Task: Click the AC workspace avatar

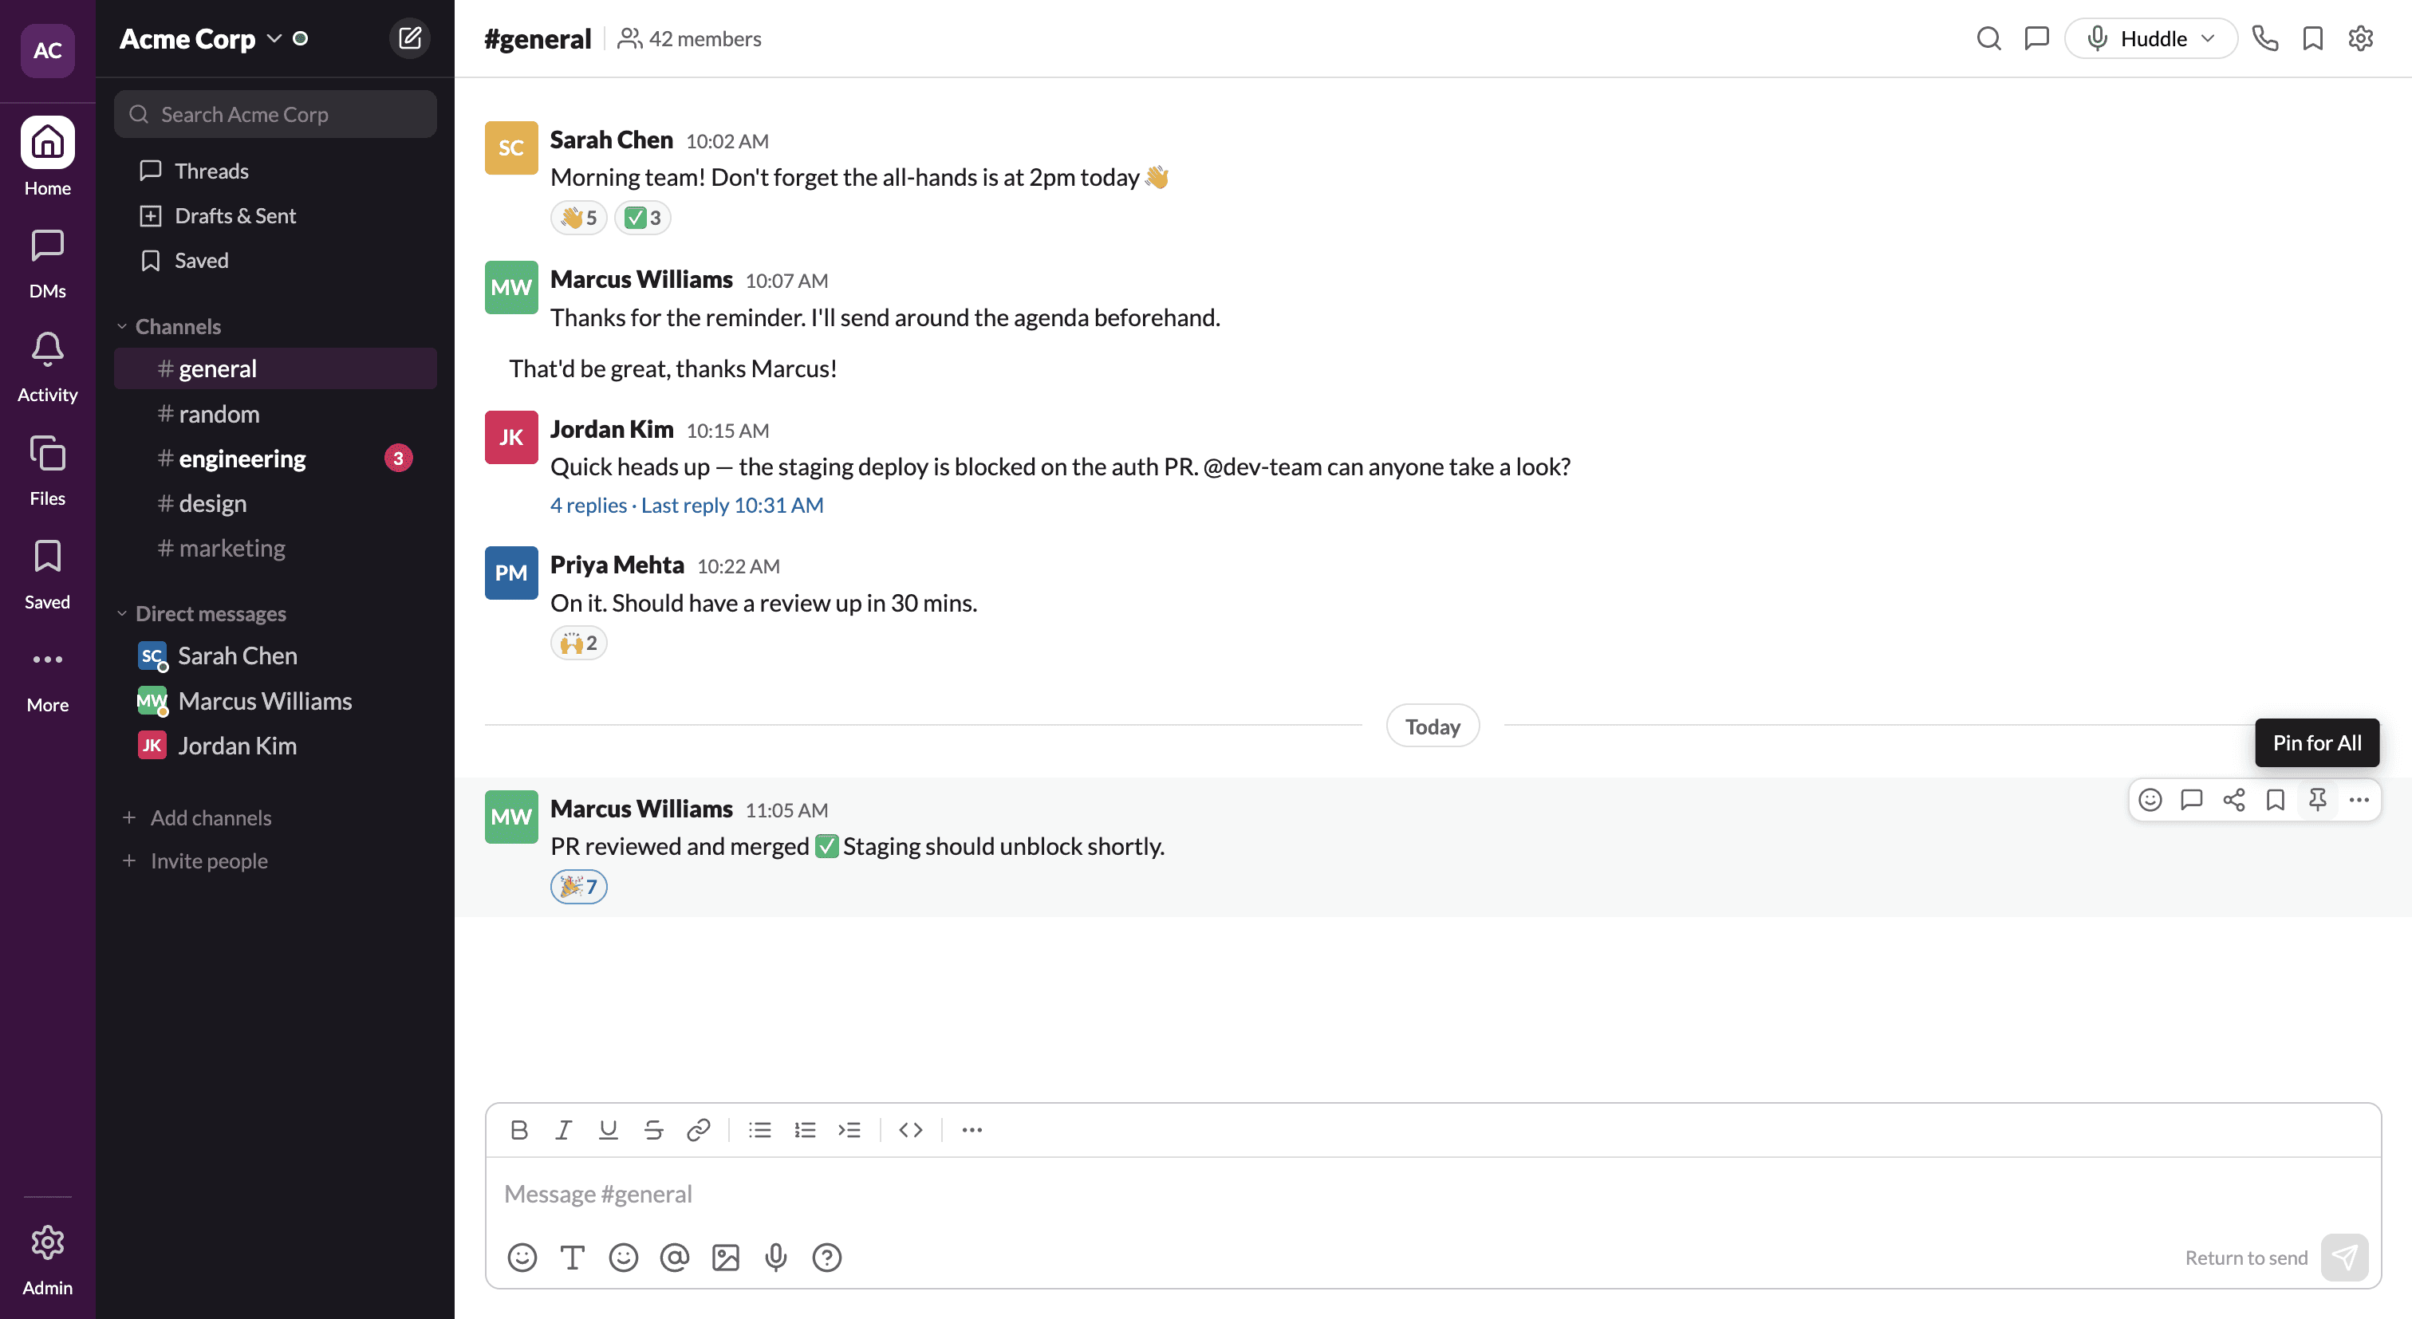Action: (x=48, y=50)
